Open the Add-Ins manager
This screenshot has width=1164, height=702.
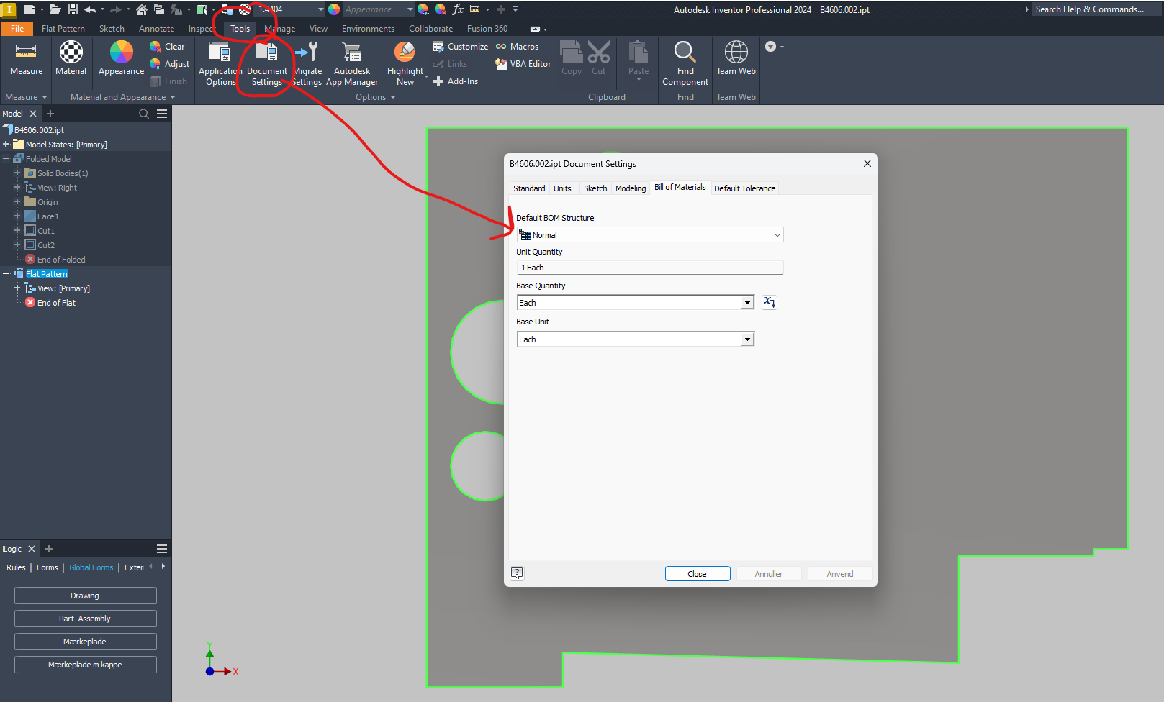[456, 81]
